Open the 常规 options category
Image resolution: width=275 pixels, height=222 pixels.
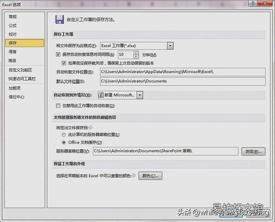(x=12, y=17)
